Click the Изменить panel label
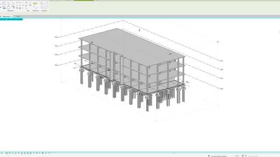 click(10, 10)
